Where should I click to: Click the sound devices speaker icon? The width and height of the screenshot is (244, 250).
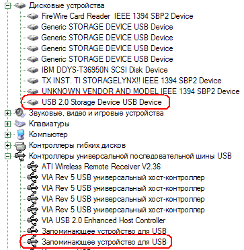click(x=20, y=113)
